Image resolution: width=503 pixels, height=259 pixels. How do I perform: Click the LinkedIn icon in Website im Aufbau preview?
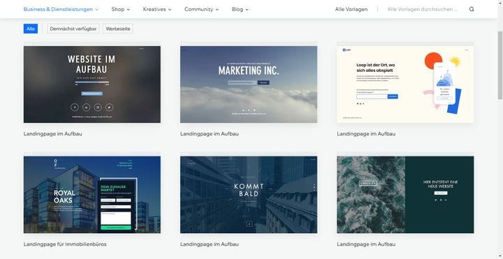[87, 108]
